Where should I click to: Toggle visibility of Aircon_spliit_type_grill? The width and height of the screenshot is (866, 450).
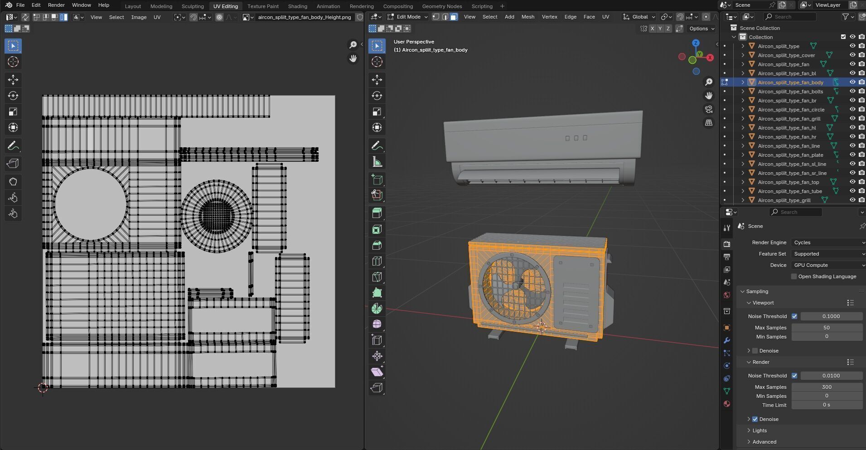tap(852, 200)
